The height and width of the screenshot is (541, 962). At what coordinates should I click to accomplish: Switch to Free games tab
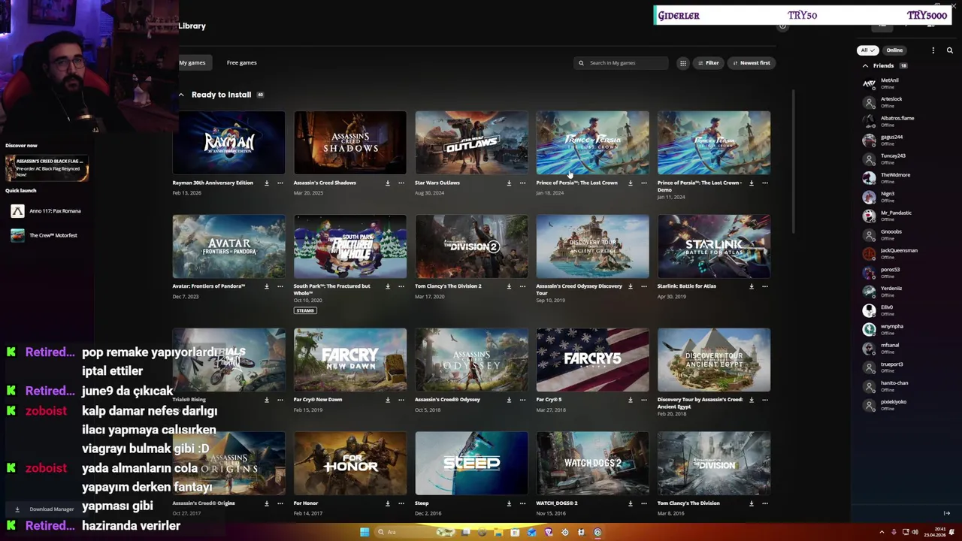tap(242, 63)
